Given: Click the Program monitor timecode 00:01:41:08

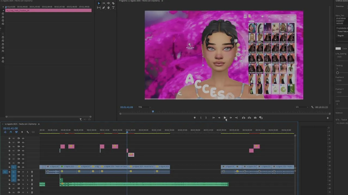Looking at the screenshot, I should [x=127, y=107].
